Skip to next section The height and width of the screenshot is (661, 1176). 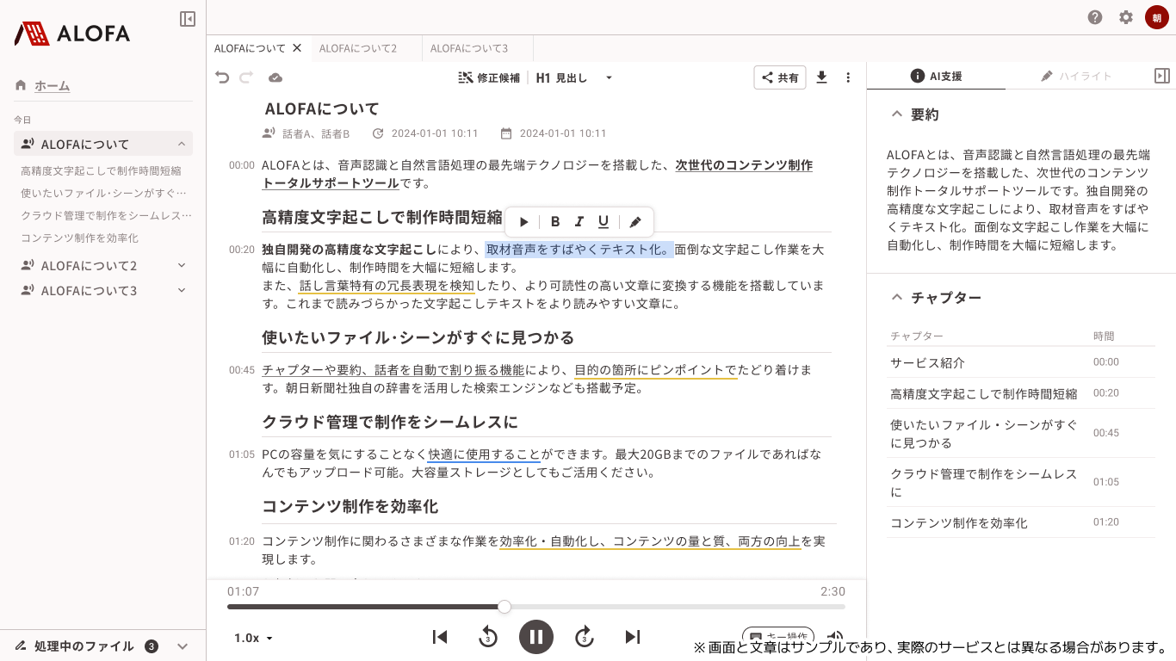[633, 637]
